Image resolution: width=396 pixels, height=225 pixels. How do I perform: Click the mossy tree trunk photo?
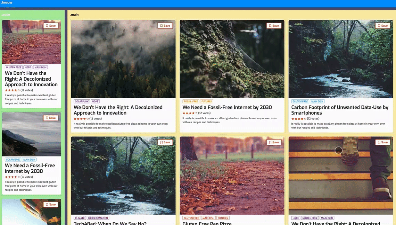click(232, 59)
